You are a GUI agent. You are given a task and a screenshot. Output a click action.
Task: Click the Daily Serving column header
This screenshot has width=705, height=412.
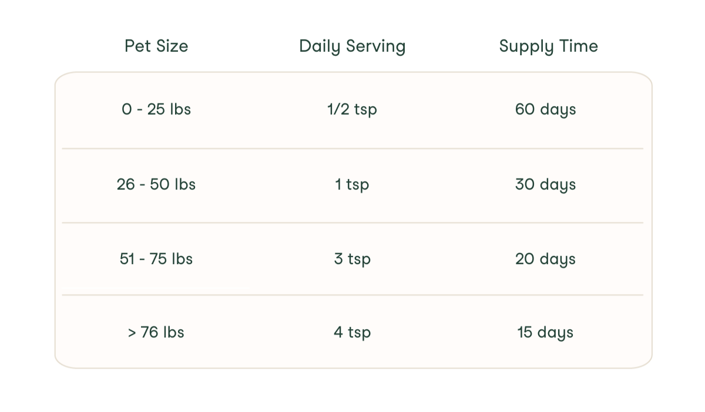pos(352,46)
